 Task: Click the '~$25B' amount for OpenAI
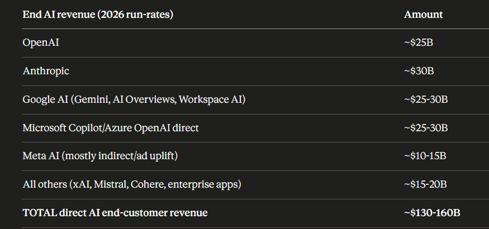pos(419,42)
